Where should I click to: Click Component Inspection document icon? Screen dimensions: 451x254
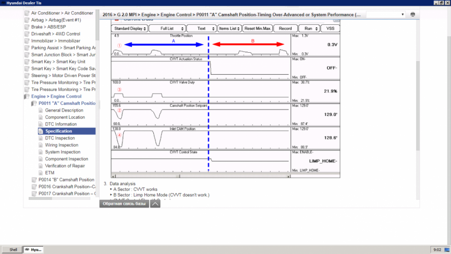pyautogui.click(x=41, y=159)
